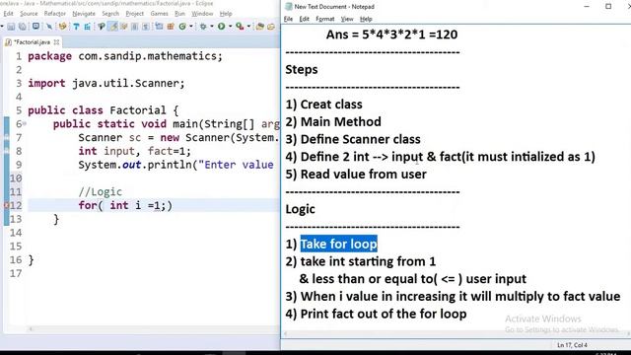This screenshot has height=355, width=631.
Task: Click the orange globe icon in Eclipse toolbar
Action: tap(62, 27)
